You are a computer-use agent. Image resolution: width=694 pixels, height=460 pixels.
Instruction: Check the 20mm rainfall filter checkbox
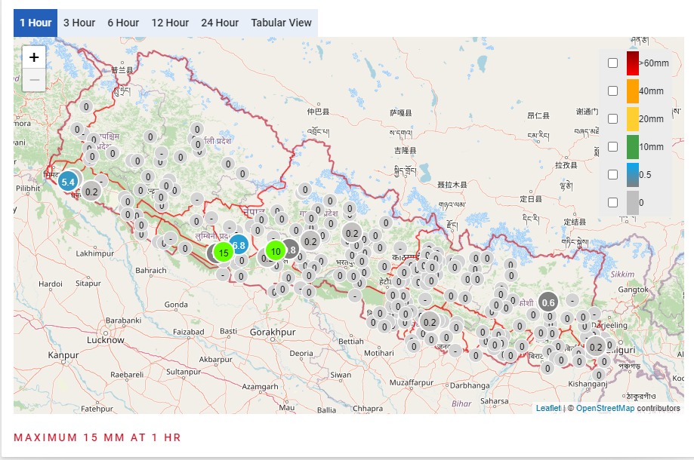[613, 119]
